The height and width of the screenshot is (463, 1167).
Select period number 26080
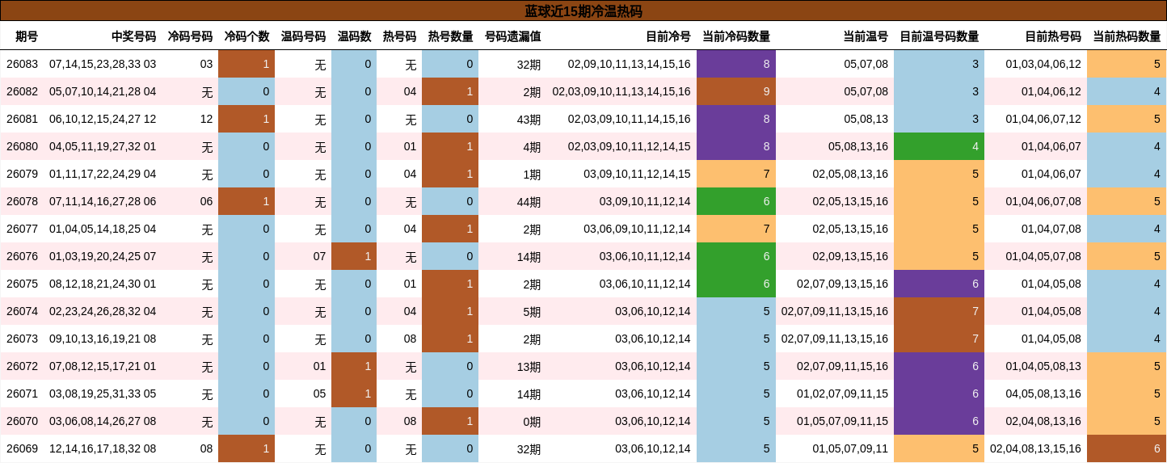tap(22, 146)
